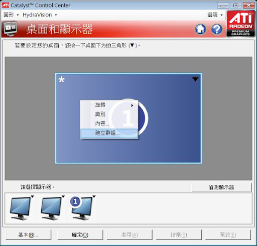257x246 pixels.
Task: Click the 確定(O) button
Action: click(x=80, y=235)
